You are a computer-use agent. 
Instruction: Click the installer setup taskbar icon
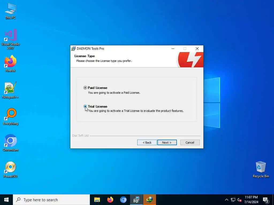coord(136,200)
